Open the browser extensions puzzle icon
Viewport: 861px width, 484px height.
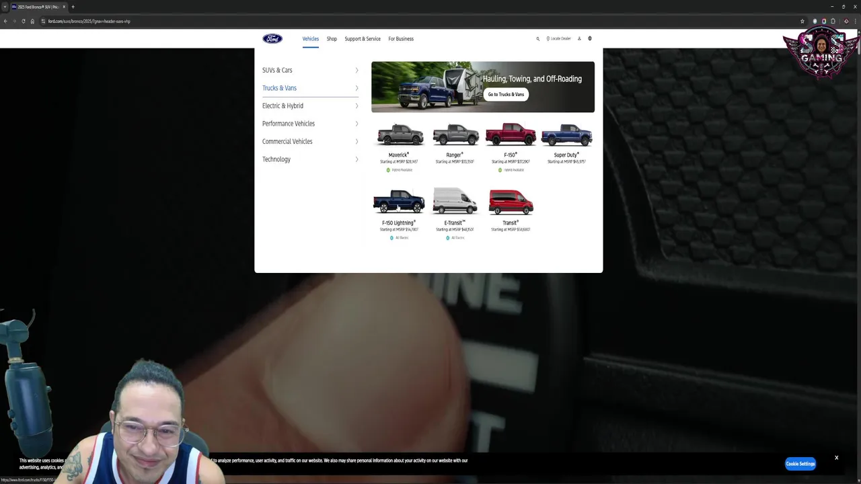point(833,21)
